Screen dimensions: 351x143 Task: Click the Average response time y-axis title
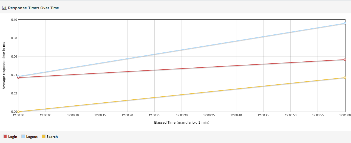click(4, 65)
